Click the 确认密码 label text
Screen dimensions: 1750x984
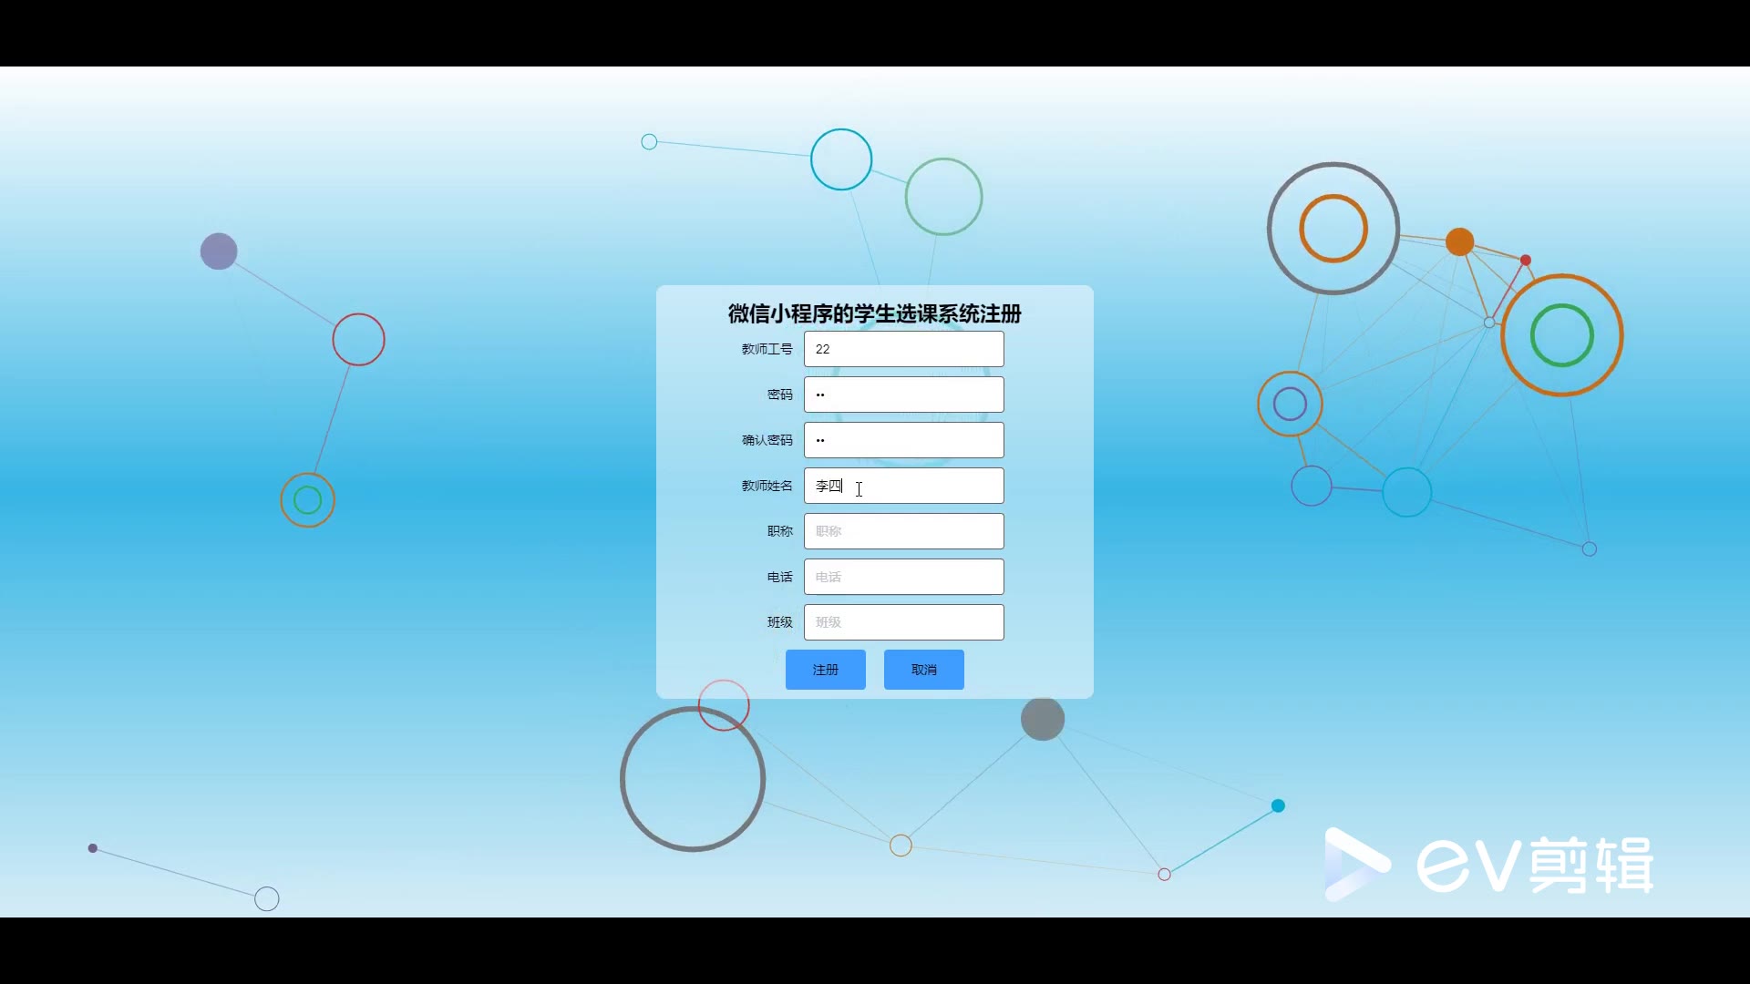(x=767, y=440)
